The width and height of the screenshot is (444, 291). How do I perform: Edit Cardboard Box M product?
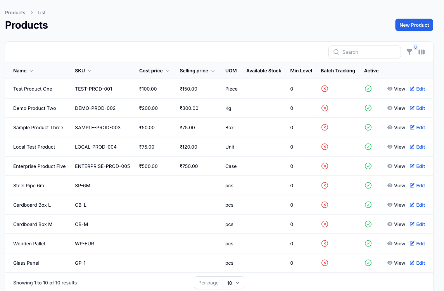417,224
